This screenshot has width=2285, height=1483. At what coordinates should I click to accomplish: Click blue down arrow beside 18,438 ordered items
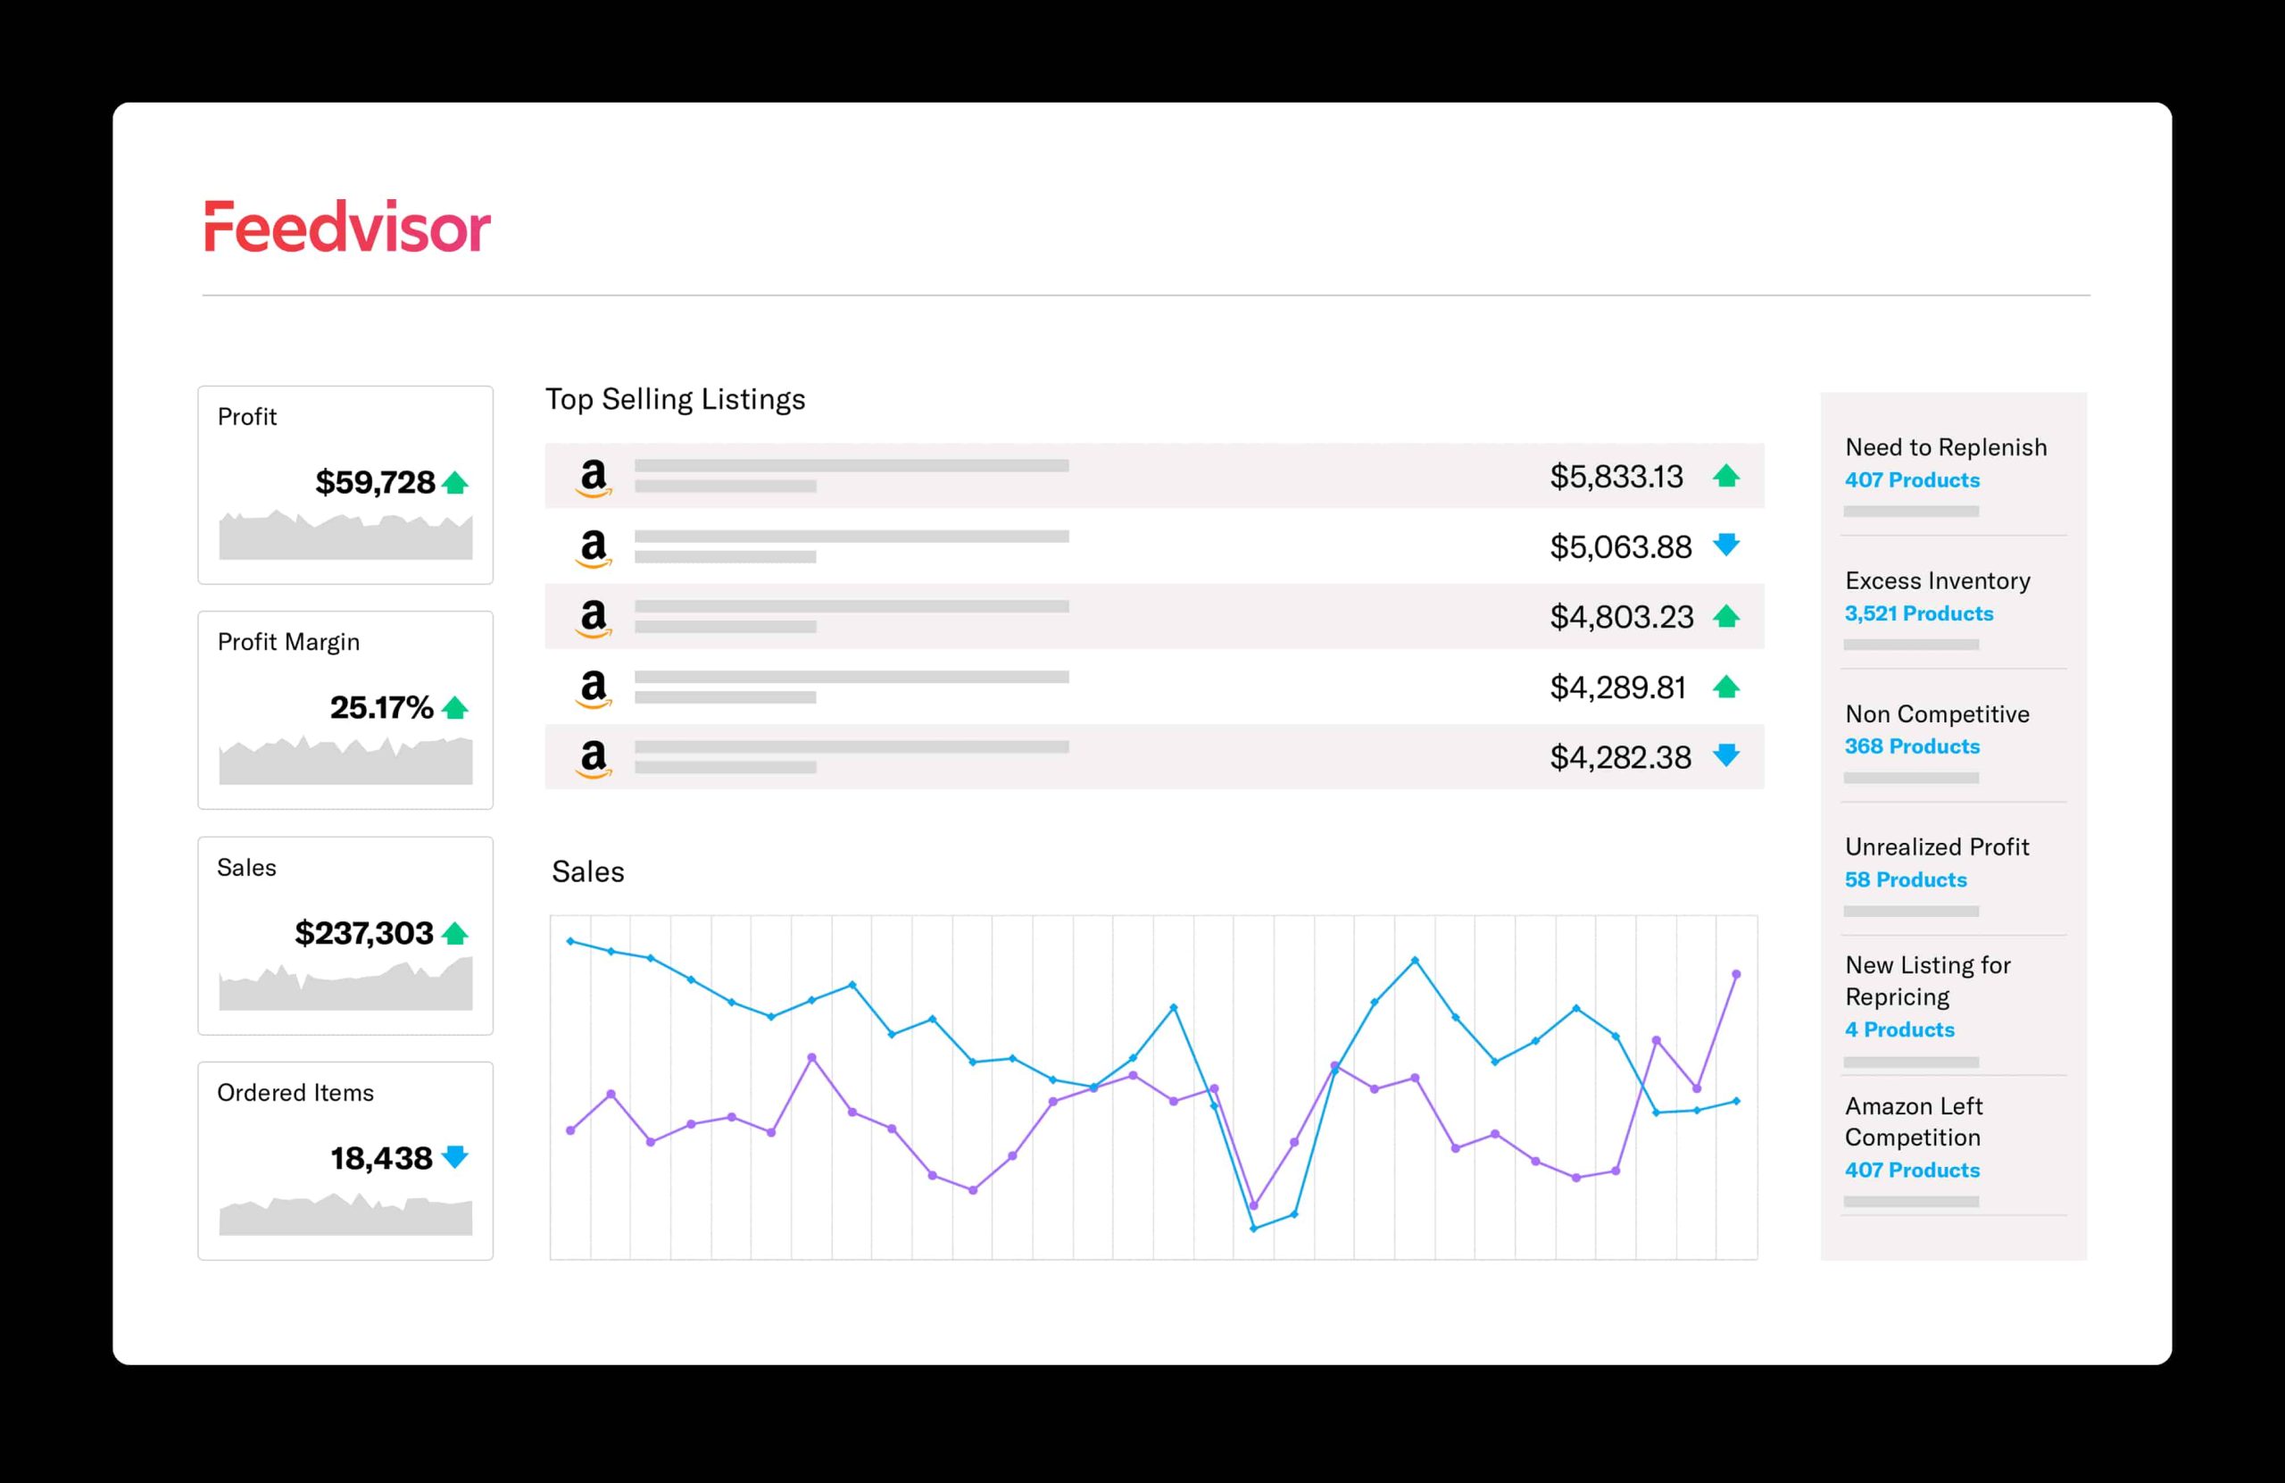[x=455, y=1156]
